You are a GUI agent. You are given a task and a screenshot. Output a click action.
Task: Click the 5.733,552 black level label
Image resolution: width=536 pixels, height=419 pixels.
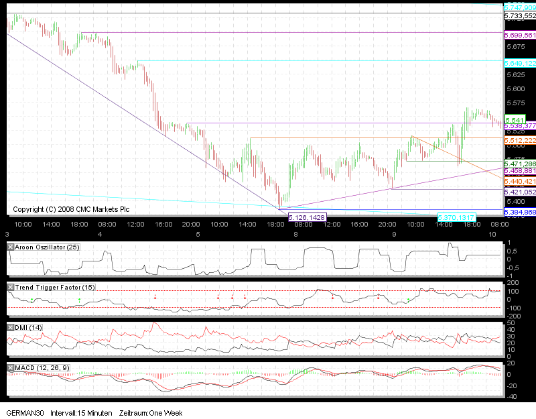click(520, 15)
